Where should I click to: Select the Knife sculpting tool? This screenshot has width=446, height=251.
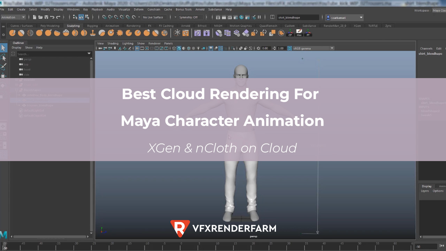(x=129, y=33)
